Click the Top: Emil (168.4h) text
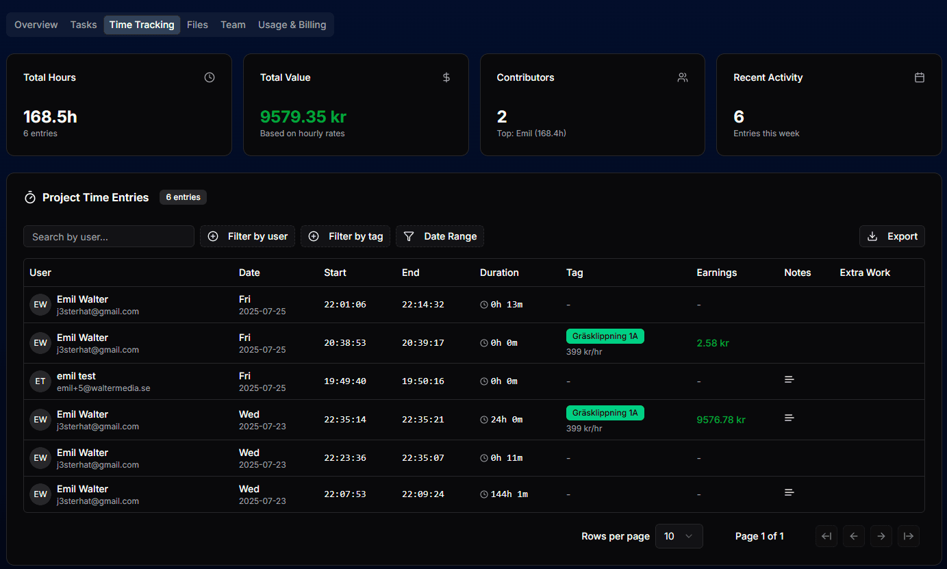The image size is (947, 569). [531, 134]
